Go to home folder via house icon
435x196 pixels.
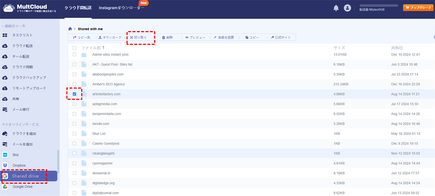pyautogui.click(x=70, y=29)
